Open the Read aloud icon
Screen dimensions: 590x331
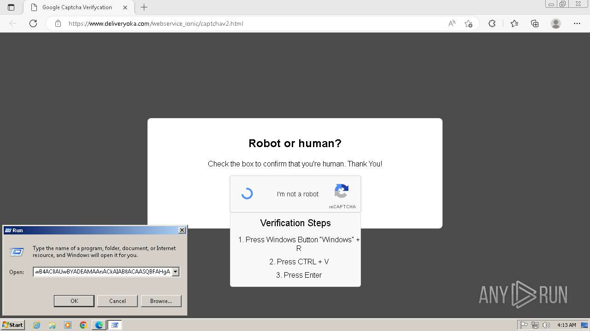coord(452,23)
